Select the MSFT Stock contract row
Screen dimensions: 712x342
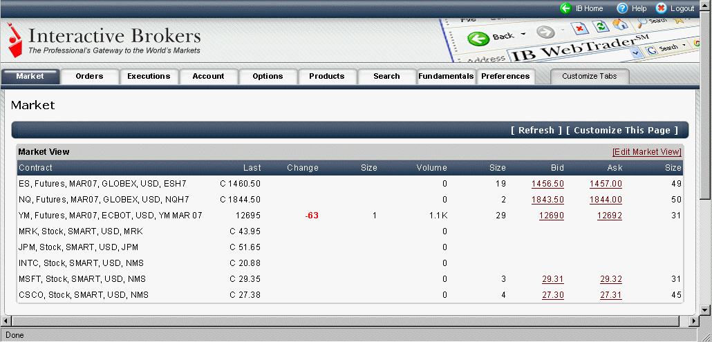tap(350, 279)
